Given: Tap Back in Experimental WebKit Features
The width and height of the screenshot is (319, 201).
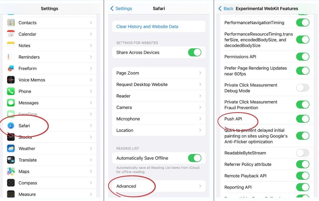Looking at the screenshot, I should pos(226,8).
